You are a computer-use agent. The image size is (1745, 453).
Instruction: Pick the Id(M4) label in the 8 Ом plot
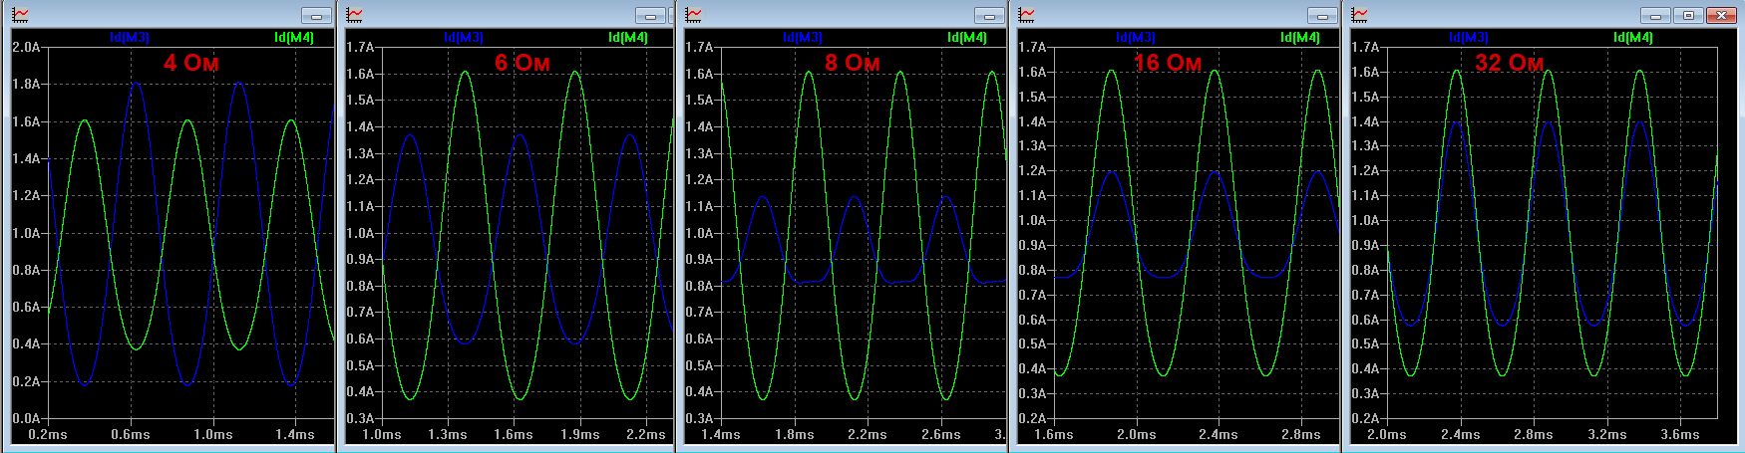[967, 37]
